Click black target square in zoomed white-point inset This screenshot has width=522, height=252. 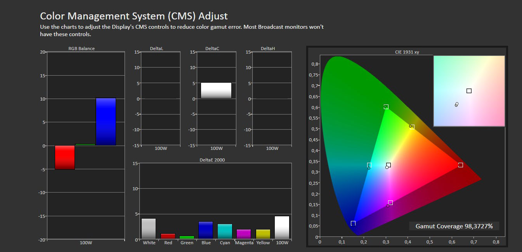(x=469, y=91)
